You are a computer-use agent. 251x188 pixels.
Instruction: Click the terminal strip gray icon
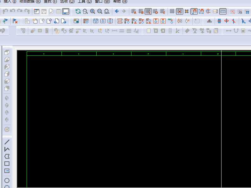coord(209,21)
